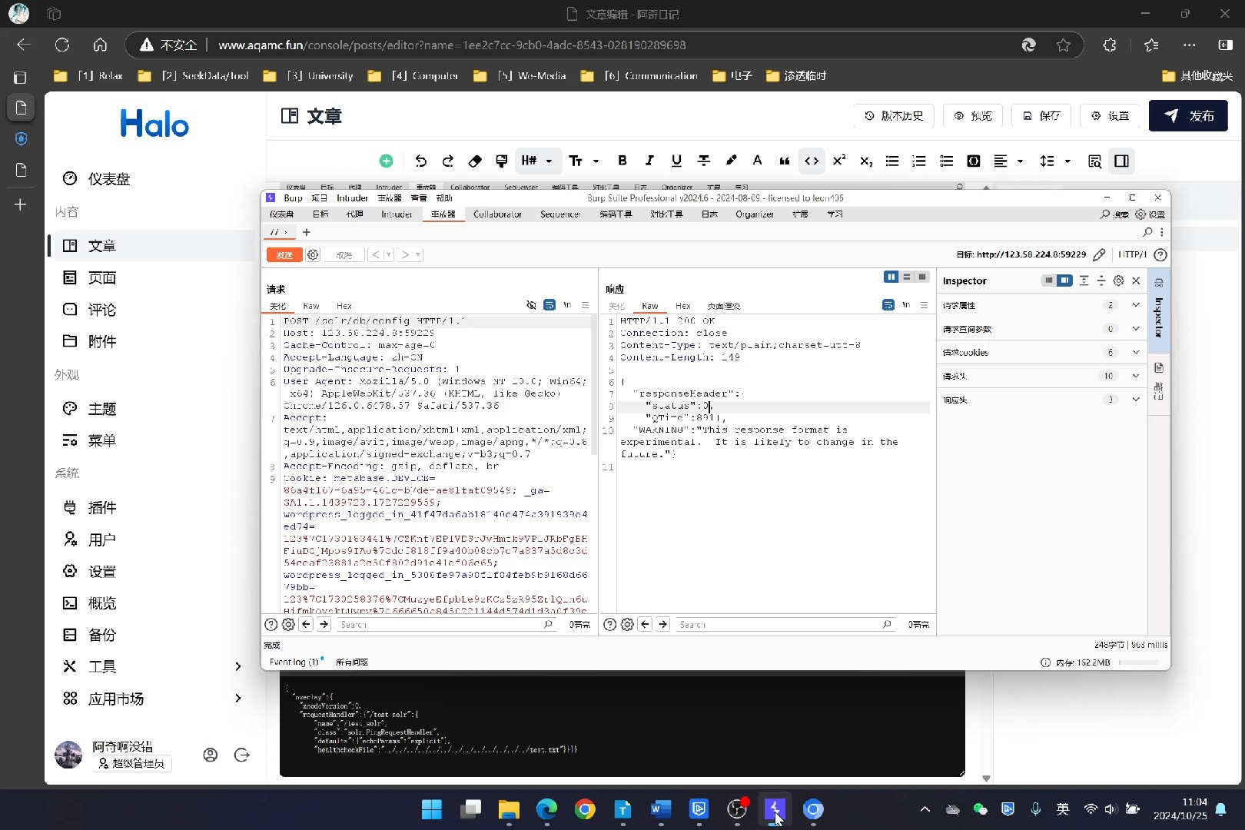Click the request pane vertical scrollbar

593,384
